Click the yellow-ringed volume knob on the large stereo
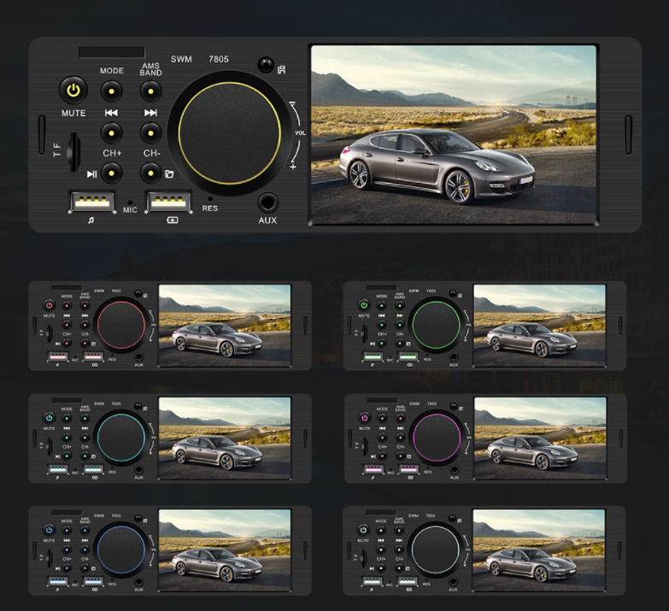669x611 pixels. coord(229,132)
